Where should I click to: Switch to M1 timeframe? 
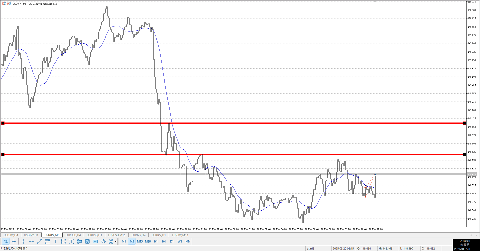[x=124, y=241]
